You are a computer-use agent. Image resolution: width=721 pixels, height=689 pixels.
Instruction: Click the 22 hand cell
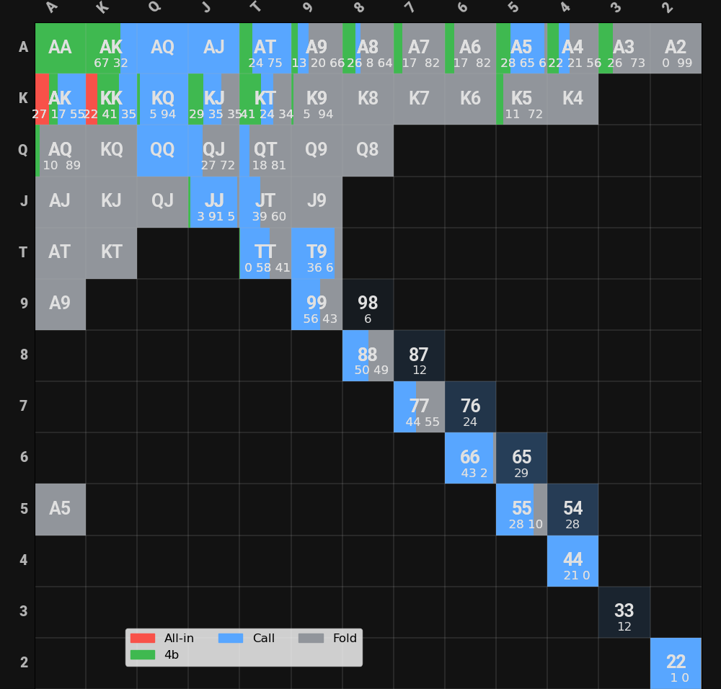tap(676, 663)
